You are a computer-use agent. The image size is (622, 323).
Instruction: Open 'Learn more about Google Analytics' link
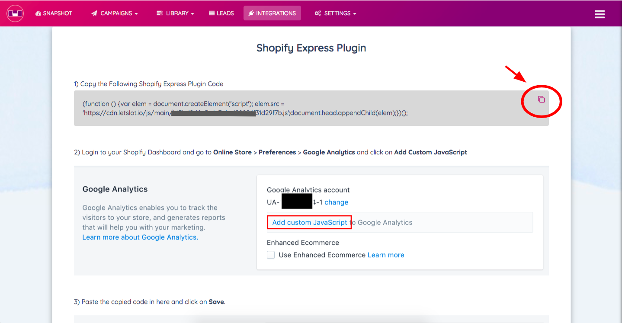[x=140, y=237]
